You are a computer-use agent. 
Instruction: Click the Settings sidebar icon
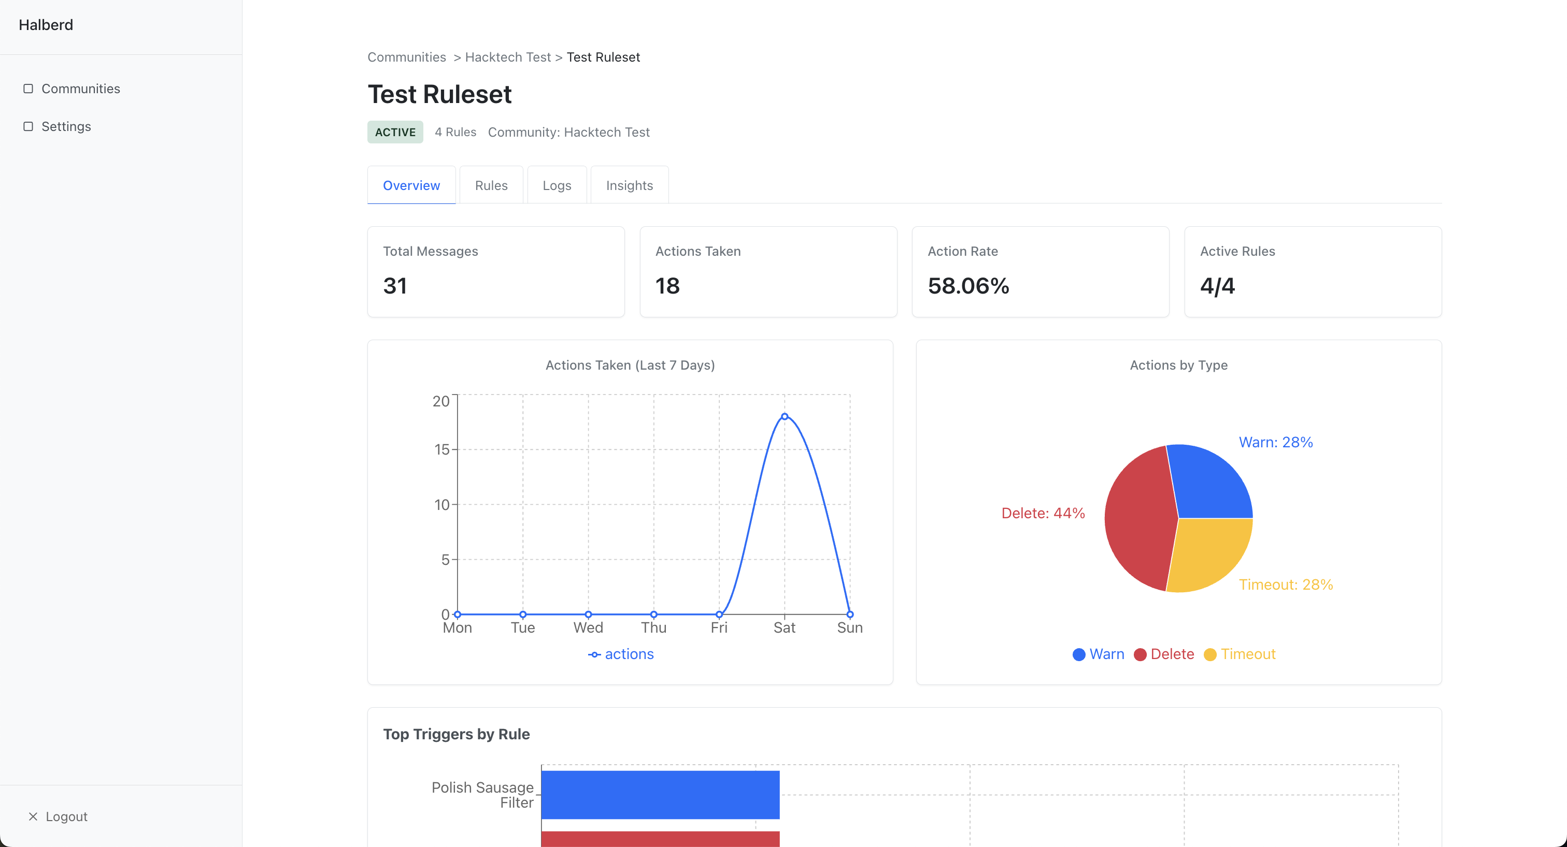(28, 126)
